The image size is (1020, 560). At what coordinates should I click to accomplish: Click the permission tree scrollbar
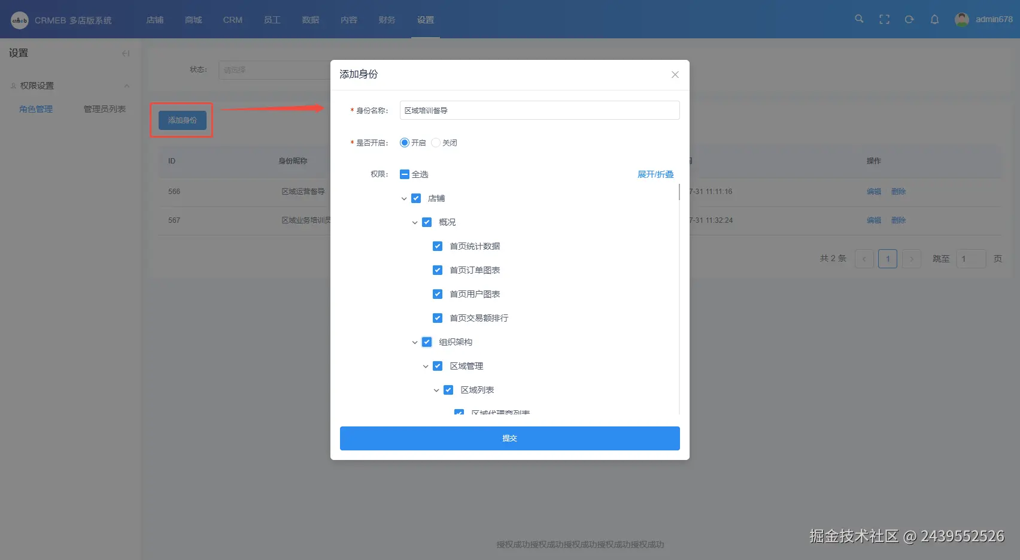679,192
